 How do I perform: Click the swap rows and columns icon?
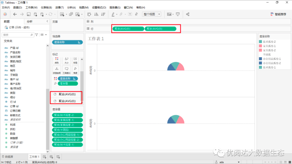click(89, 14)
